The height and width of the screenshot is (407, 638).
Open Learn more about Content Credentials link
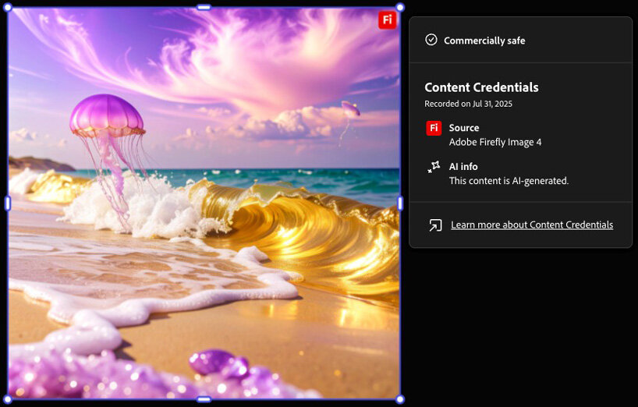(531, 225)
